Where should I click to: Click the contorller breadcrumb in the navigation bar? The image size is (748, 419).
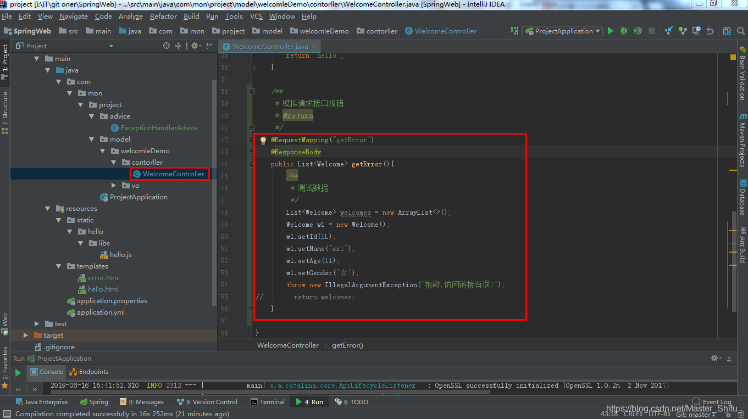click(377, 31)
